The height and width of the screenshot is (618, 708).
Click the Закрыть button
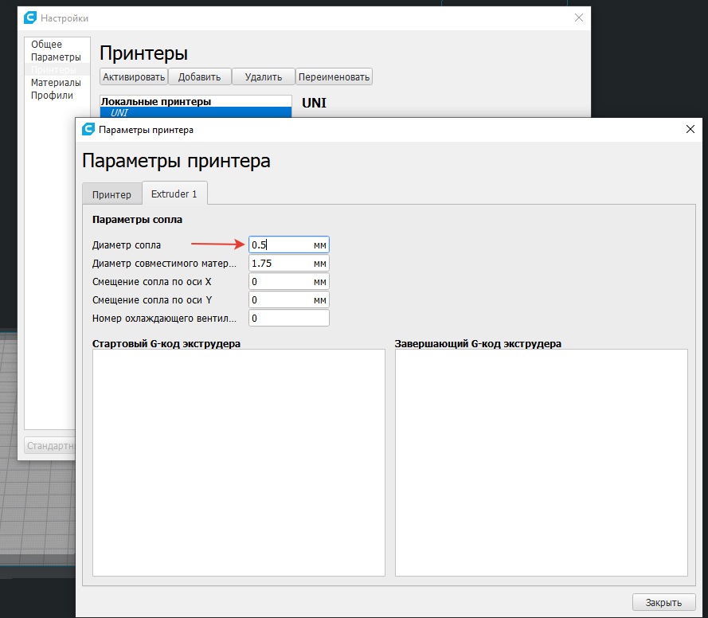663,602
